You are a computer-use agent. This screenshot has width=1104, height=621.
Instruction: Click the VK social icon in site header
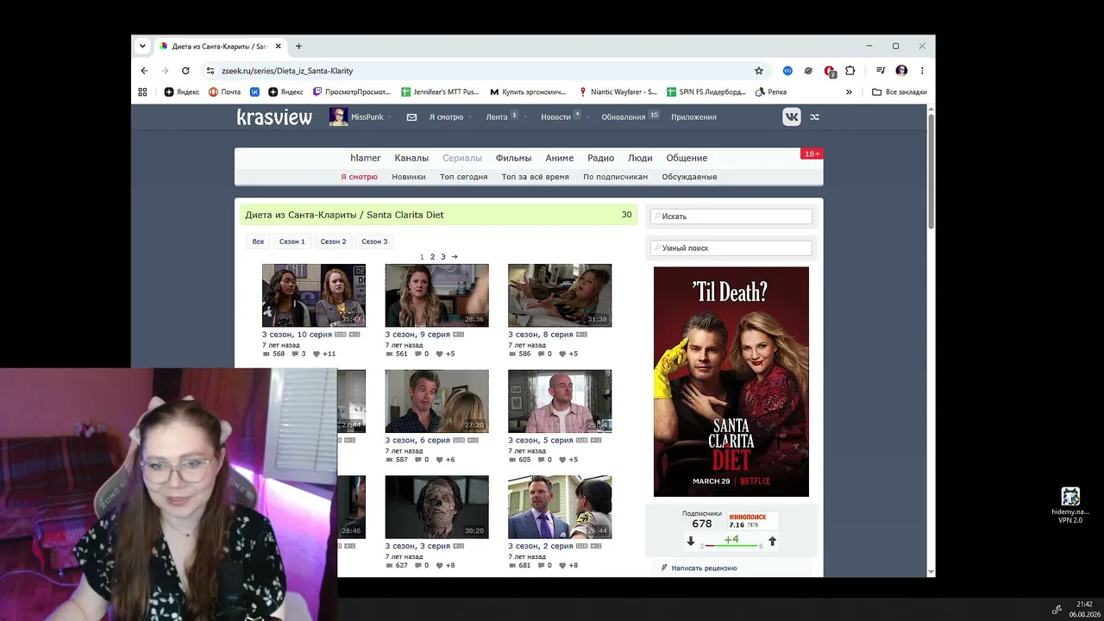792,117
